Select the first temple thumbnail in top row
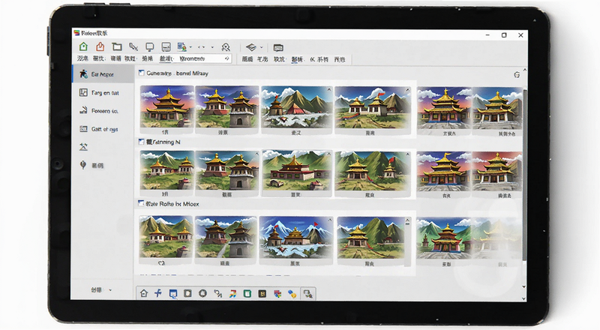 [166, 106]
